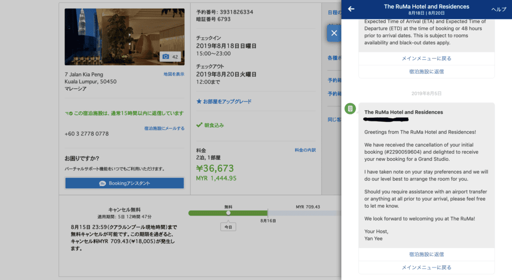Click the star icon beside room upgrade
This screenshot has height=280, width=512.
pos(199,101)
